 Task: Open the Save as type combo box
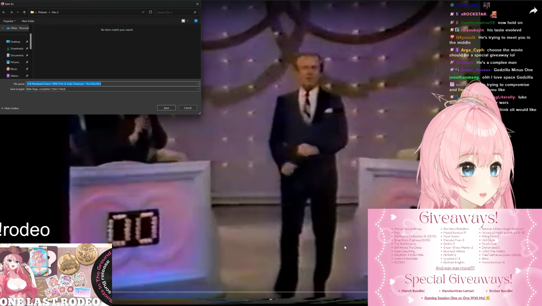pyautogui.click(x=113, y=89)
